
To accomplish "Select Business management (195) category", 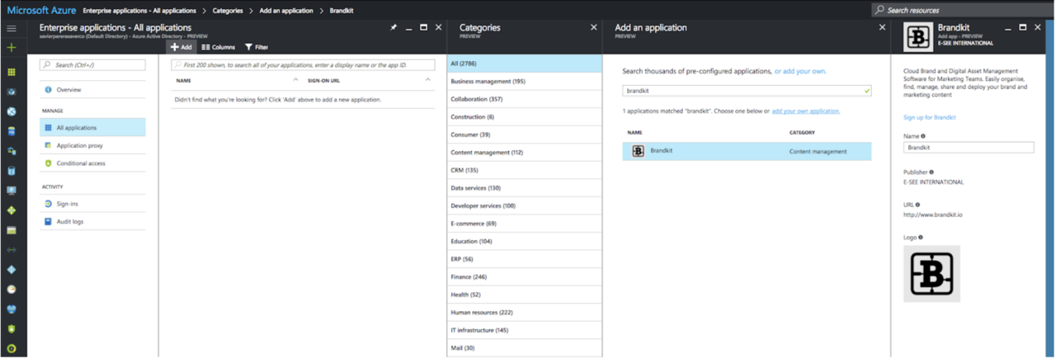I will coord(525,82).
